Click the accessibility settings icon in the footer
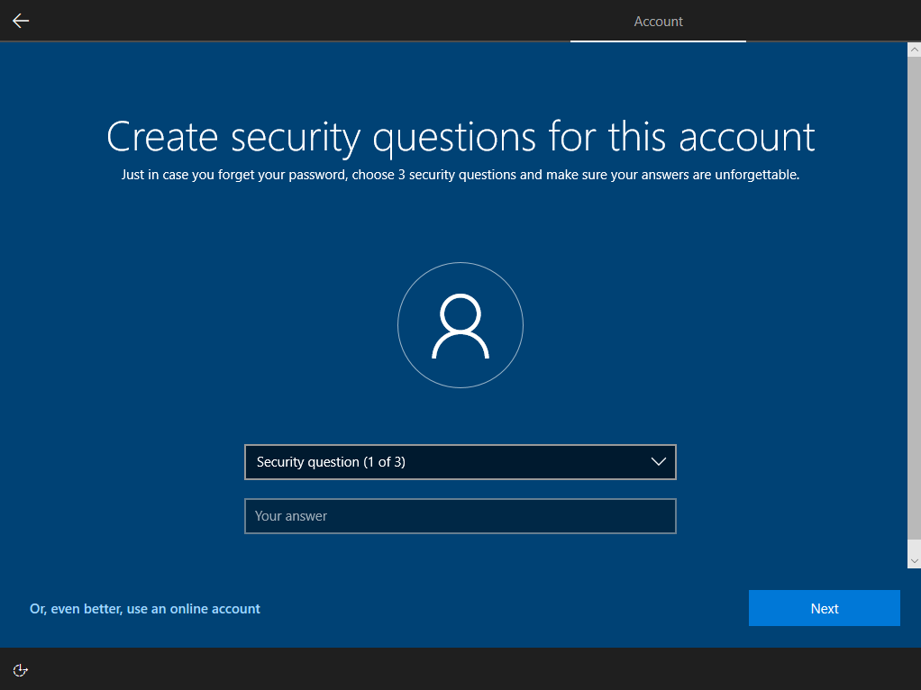 [x=20, y=670]
